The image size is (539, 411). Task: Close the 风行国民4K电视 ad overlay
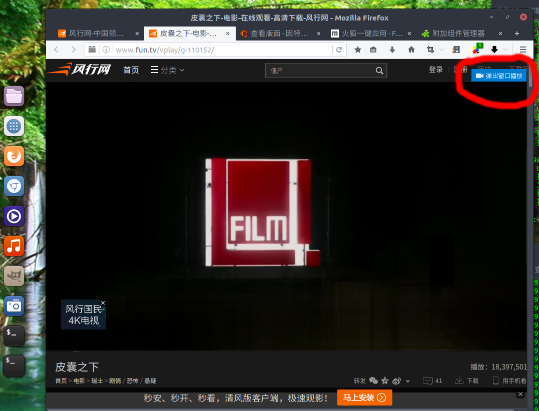coord(103,303)
